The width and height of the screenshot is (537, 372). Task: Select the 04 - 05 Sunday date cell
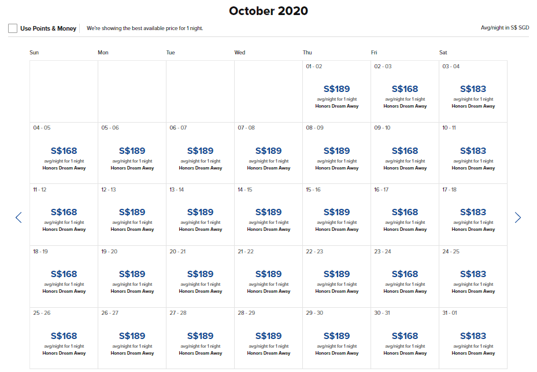pyautogui.click(x=64, y=153)
